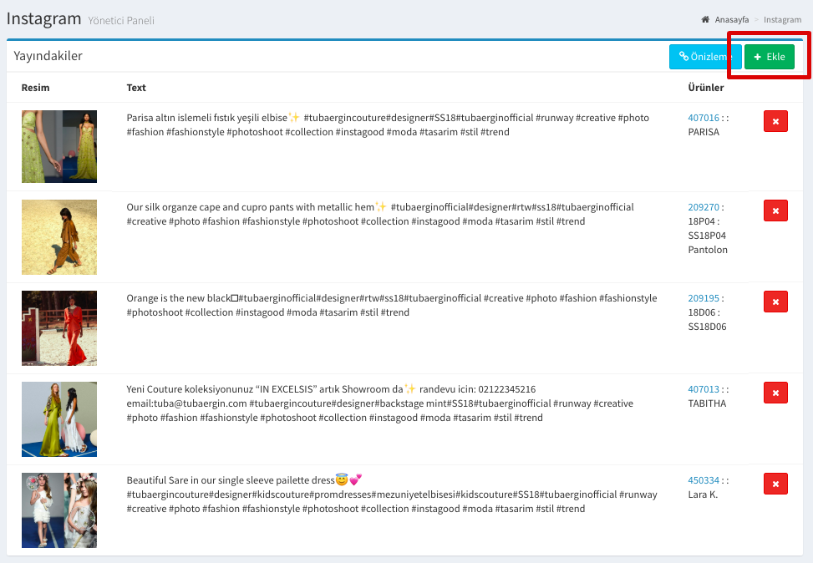The height and width of the screenshot is (563, 813).
Task: Delete the Orange is the new black post
Action: (x=775, y=302)
